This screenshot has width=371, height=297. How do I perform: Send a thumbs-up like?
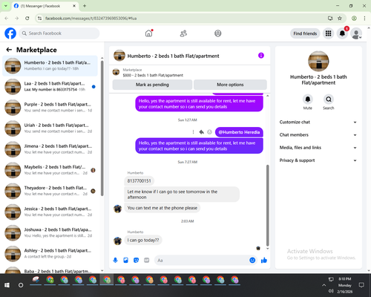pyautogui.click(x=264, y=260)
